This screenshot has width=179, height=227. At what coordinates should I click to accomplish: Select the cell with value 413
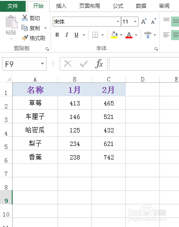click(75, 103)
